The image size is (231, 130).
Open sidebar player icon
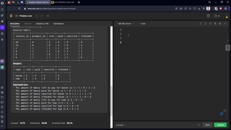(2, 87)
